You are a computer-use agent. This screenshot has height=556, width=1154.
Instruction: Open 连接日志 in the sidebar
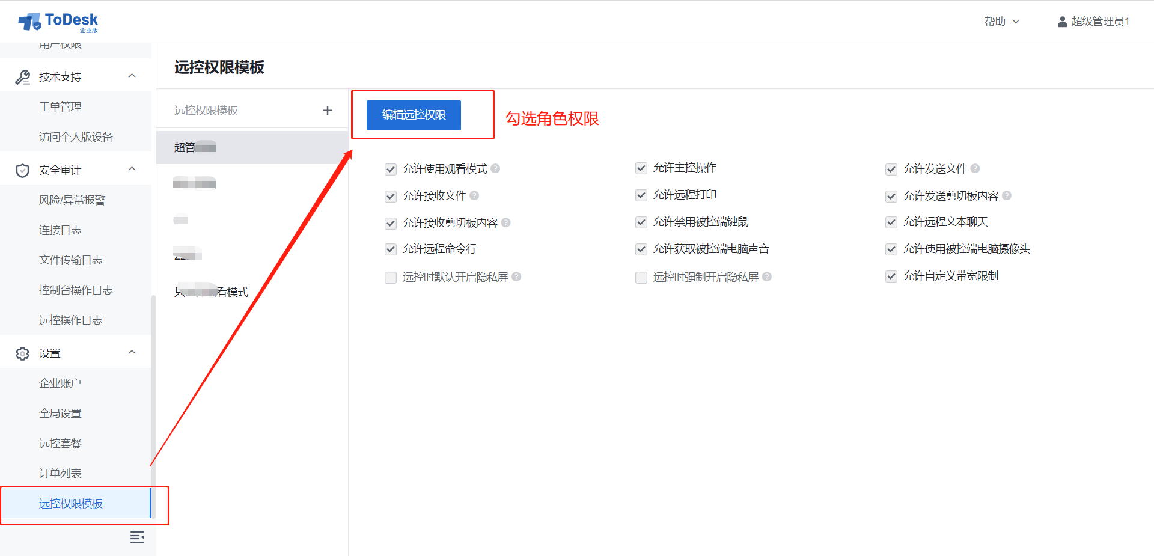60,230
